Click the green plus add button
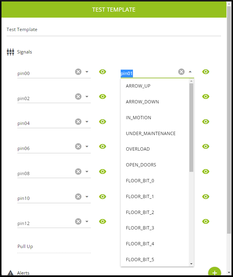This screenshot has height=277, width=233. 214,272
